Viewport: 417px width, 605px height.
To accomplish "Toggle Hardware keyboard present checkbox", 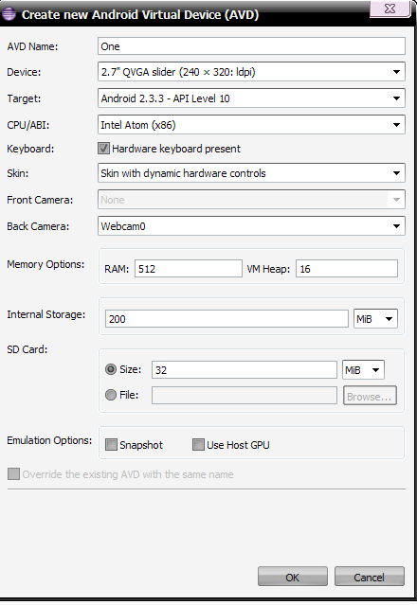I will [103, 149].
